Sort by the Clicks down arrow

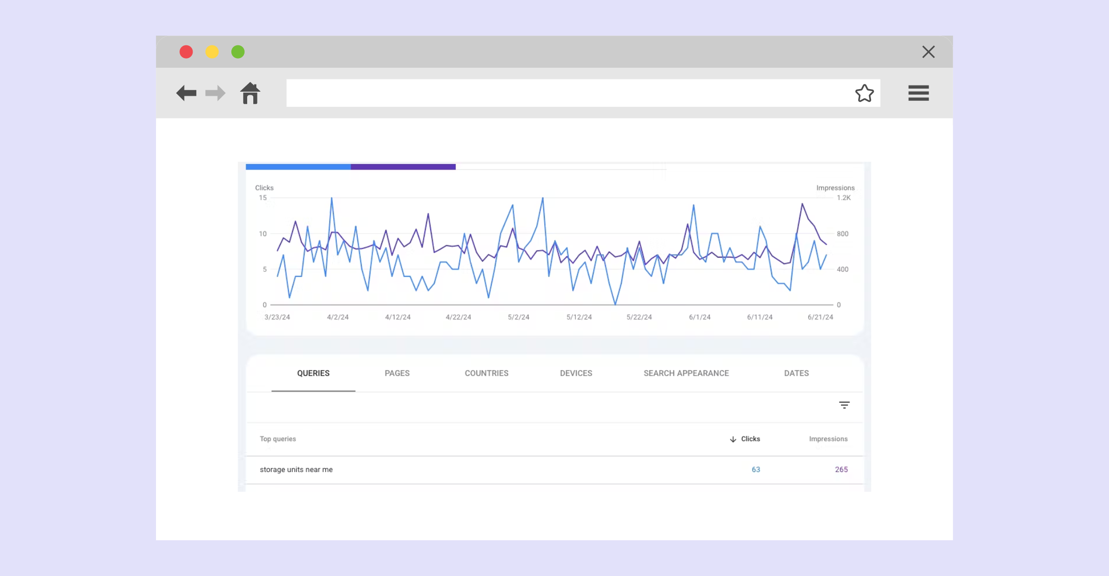point(733,439)
